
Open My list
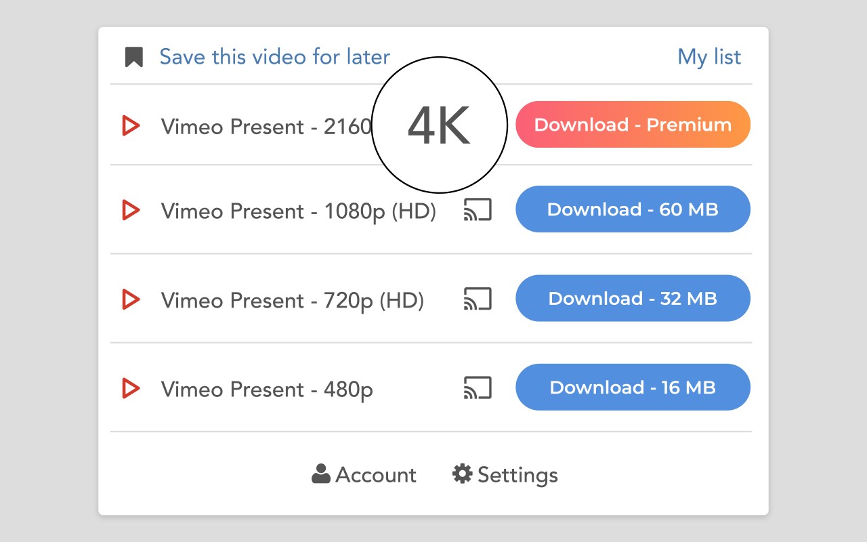(x=709, y=57)
